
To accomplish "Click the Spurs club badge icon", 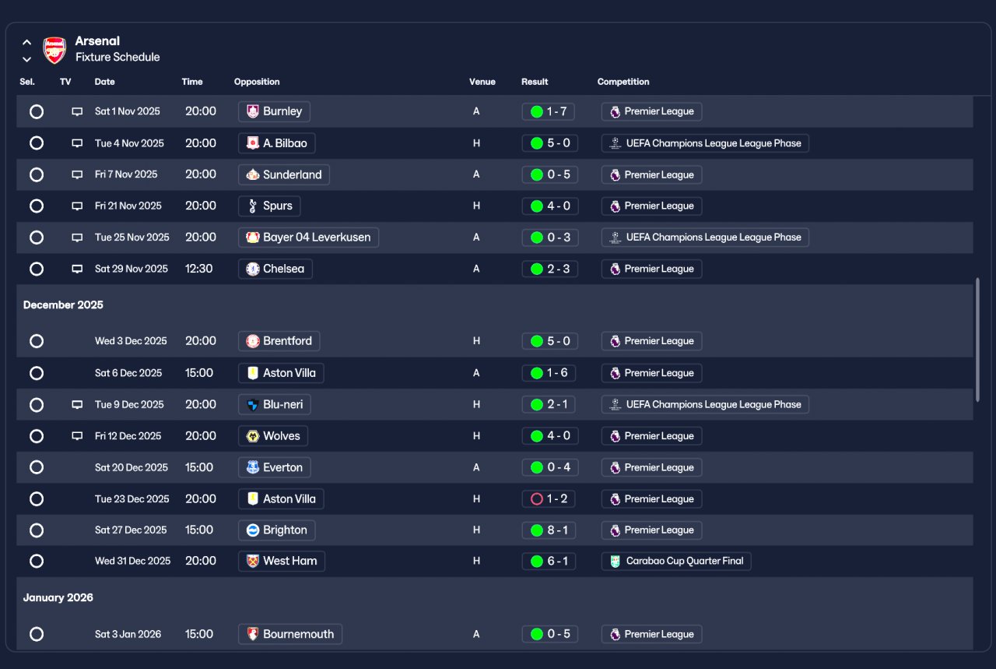I will tap(252, 206).
